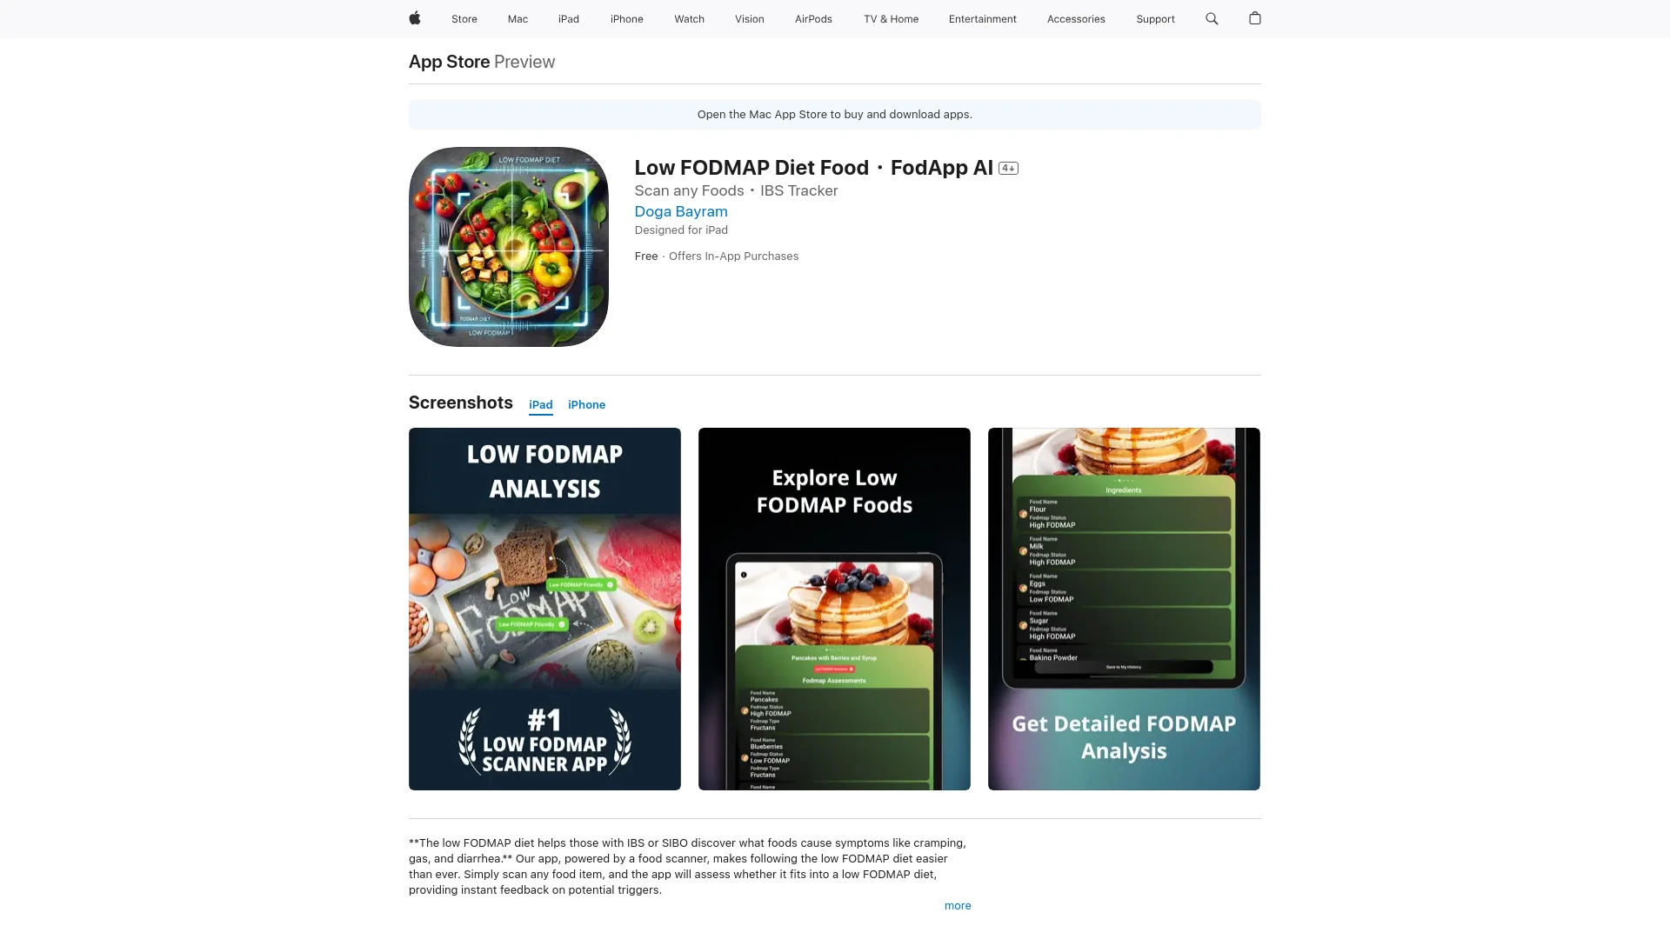Select the Vision menu icon

(749, 18)
